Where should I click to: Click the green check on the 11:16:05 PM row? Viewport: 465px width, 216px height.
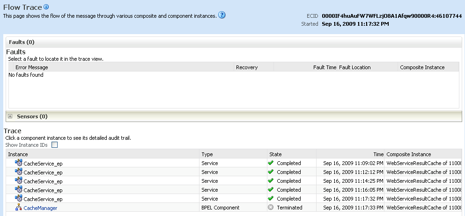[271, 190]
